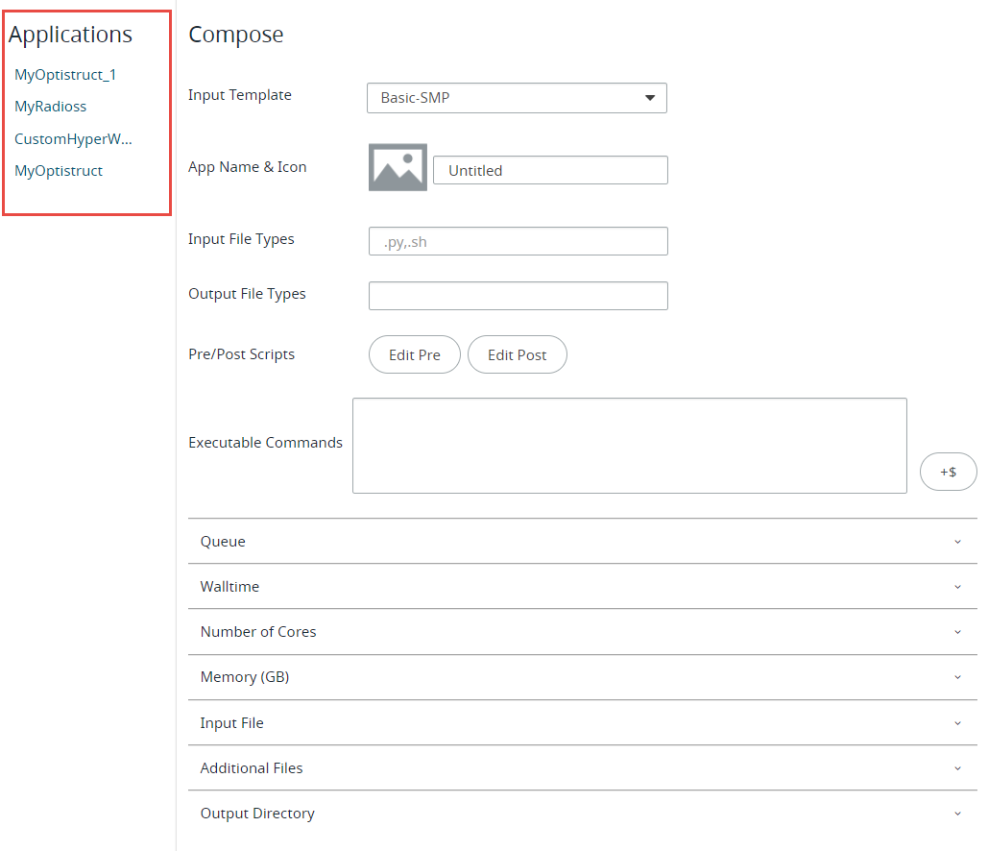Click the app icon image placeholder
Image resolution: width=988 pixels, height=851 pixels.
(x=398, y=167)
